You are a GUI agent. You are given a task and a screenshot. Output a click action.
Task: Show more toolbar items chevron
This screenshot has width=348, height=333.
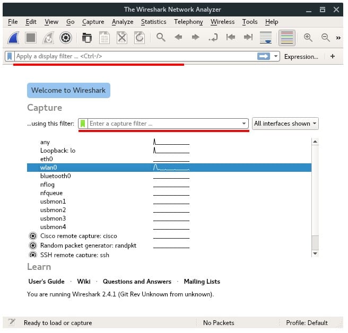click(x=338, y=38)
